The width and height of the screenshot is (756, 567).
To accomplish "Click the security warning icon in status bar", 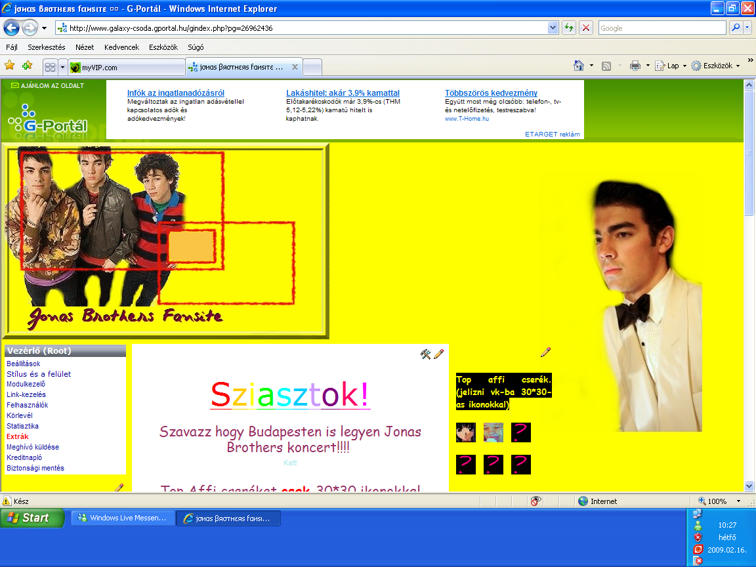I will click(7, 501).
